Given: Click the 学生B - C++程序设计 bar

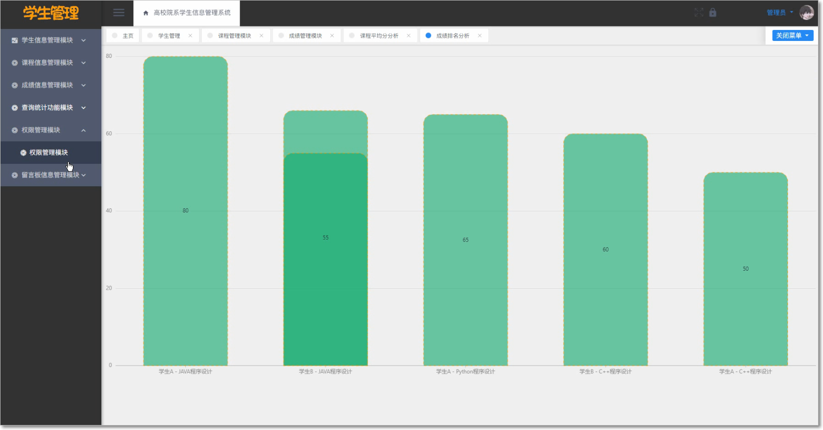Looking at the screenshot, I should point(606,250).
